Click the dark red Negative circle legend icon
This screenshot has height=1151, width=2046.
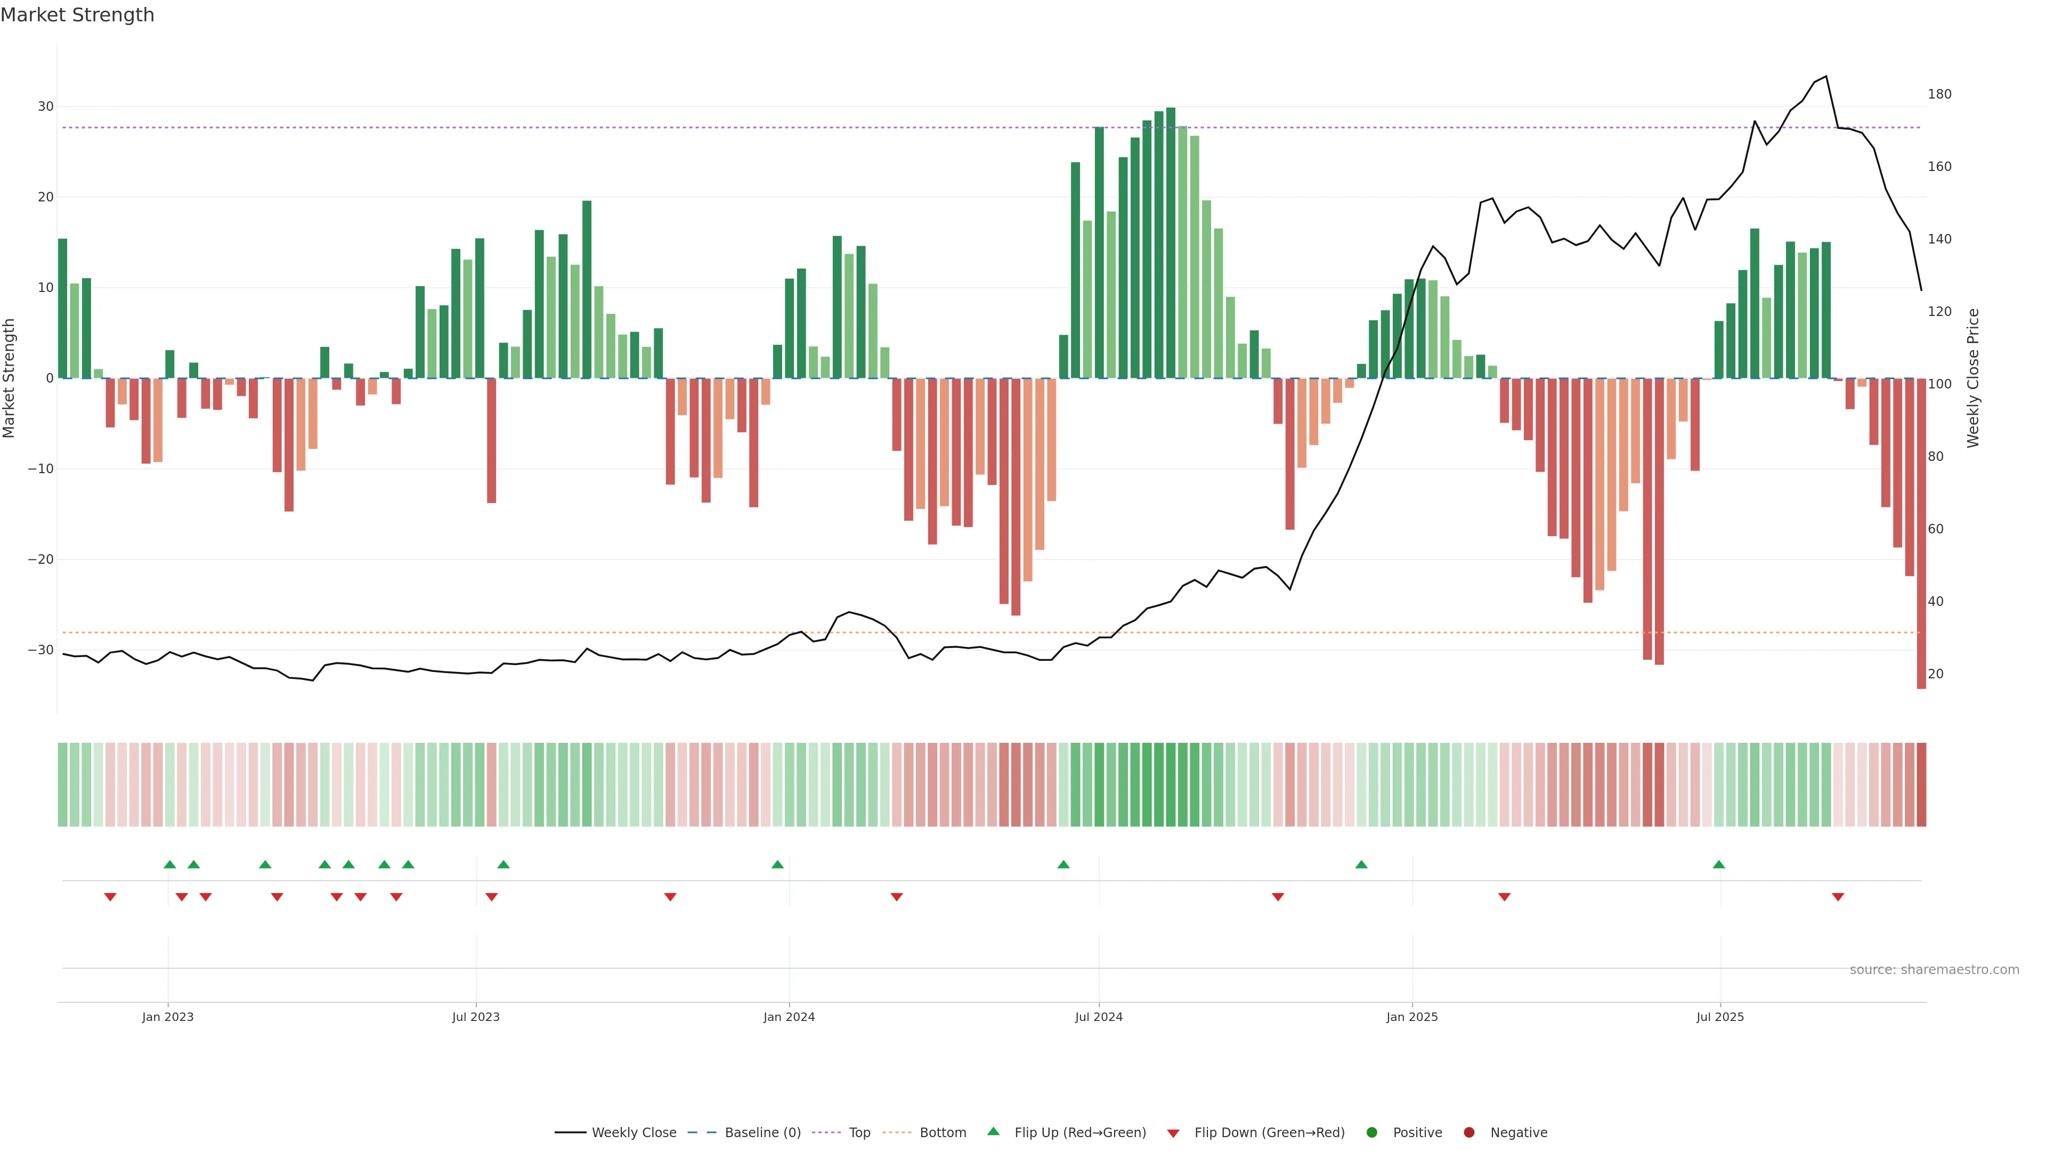(1468, 1133)
